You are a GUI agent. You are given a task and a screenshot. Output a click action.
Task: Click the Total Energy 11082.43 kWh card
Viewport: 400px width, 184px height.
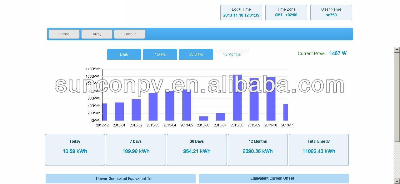point(319,150)
